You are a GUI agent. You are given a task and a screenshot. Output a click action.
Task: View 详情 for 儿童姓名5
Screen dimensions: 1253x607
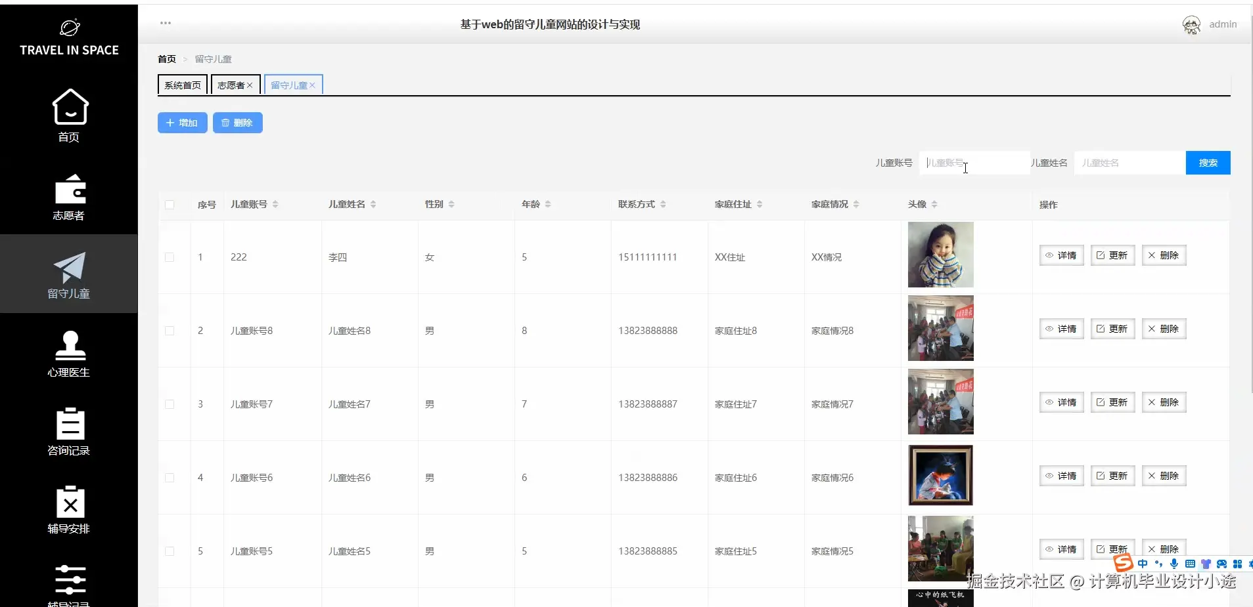click(x=1061, y=549)
